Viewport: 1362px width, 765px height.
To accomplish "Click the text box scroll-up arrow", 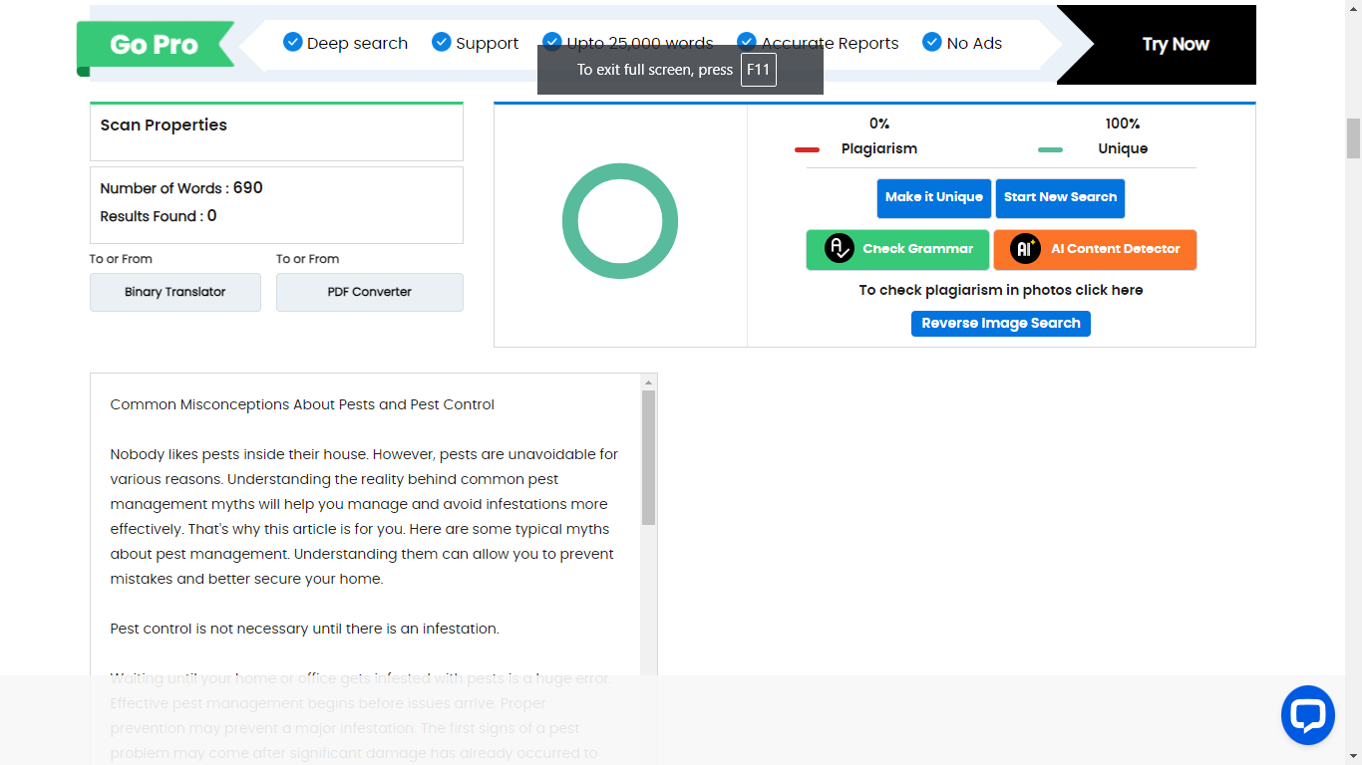I will click(648, 382).
